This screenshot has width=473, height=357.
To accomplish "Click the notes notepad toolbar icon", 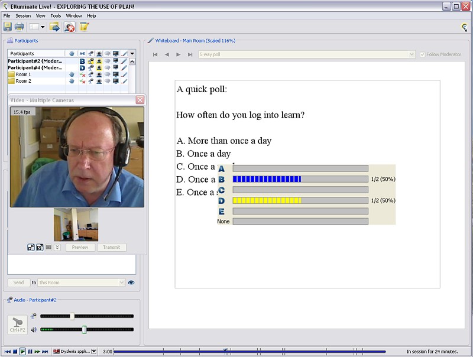I will pyautogui.click(x=84, y=27).
